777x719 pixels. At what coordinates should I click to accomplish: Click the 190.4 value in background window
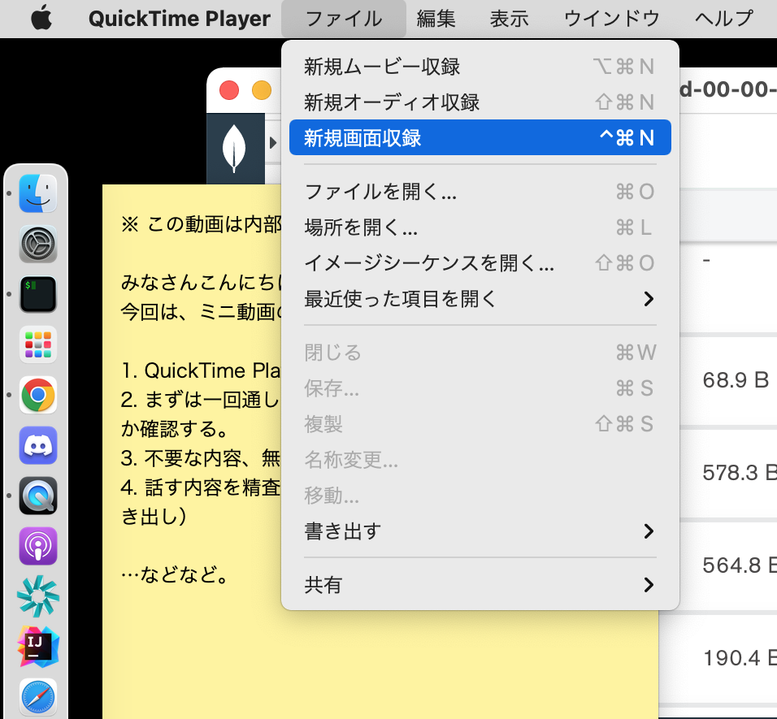click(x=740, y=658)
